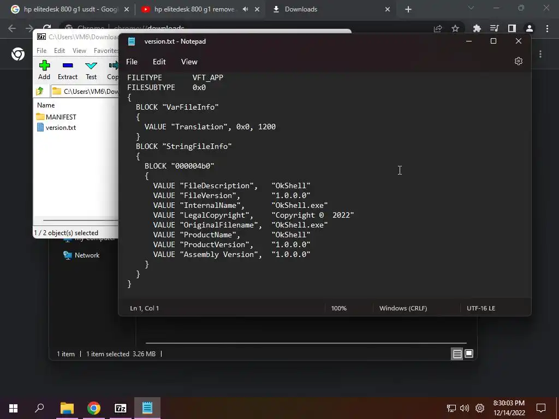Viewport: 559px width, 419px height.
Task: Click Ln 1, Col 1 in status bar
Action: (x=144, y=308)
